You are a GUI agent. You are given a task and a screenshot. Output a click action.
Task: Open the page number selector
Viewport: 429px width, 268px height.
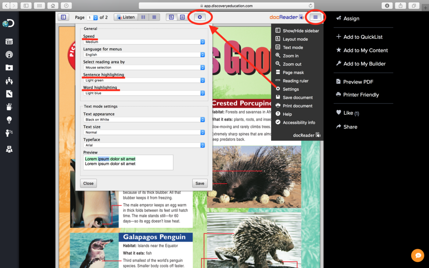click(92, 18)
